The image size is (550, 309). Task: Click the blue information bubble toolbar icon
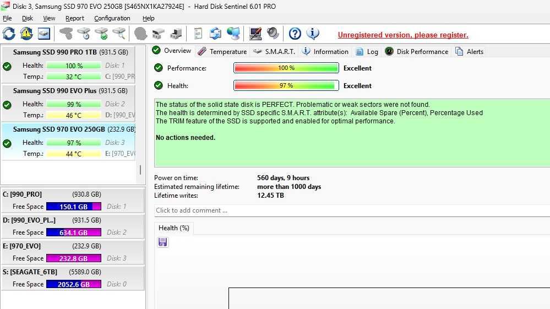(x=313, y=34)
